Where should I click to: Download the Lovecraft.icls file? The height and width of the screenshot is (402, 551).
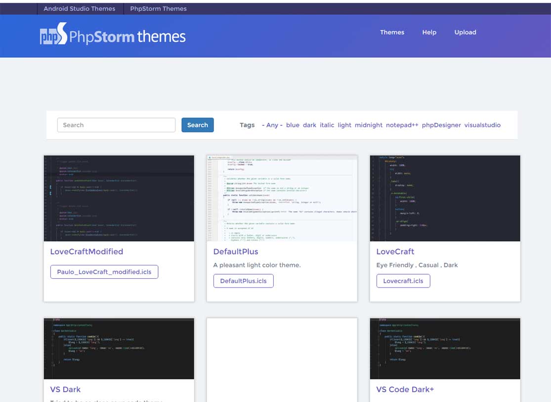coord(403,281)
